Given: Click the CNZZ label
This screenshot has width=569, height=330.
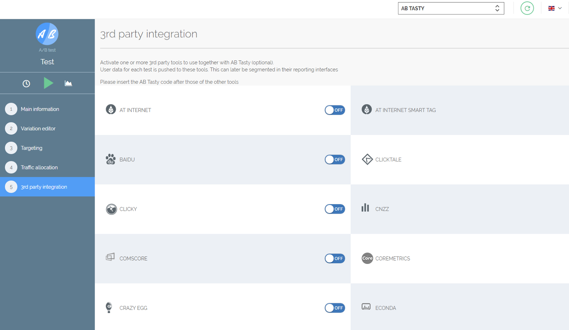Looking at the screenshot, I should pyautogui.click(x=382, y=209).
